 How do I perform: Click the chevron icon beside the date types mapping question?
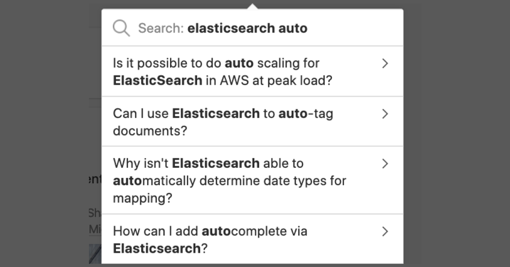coord(385,164)
